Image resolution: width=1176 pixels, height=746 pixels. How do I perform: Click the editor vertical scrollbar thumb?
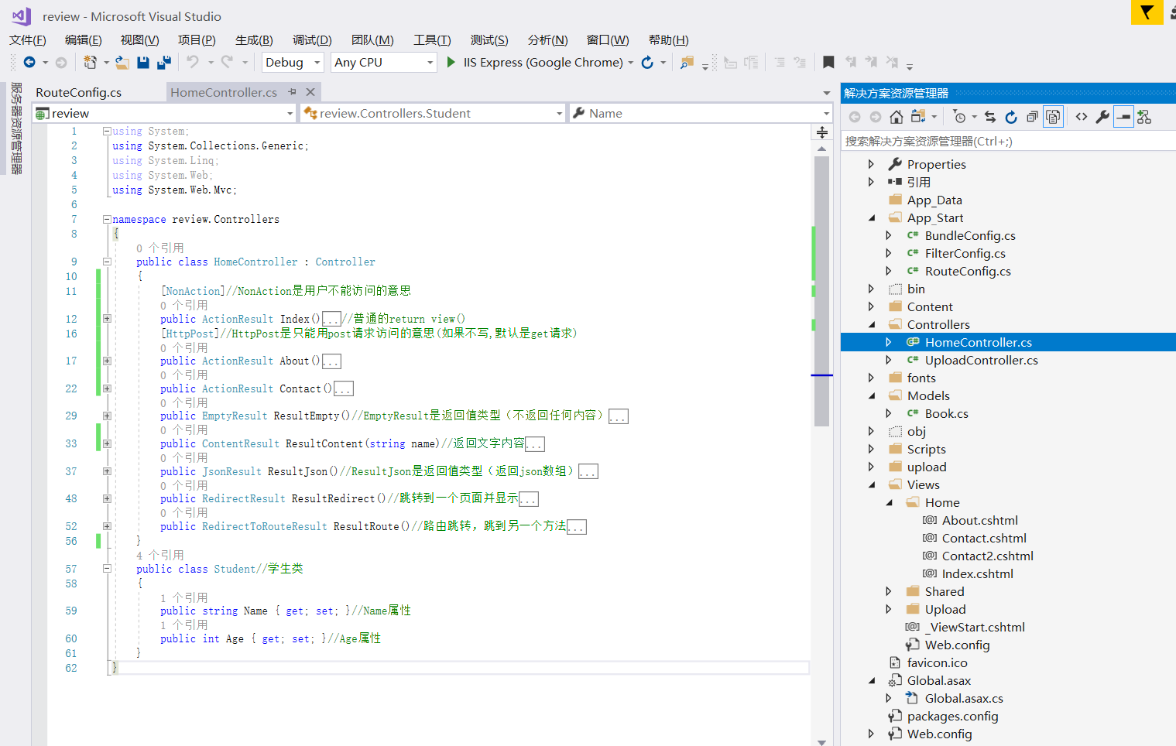coord(821,291)
